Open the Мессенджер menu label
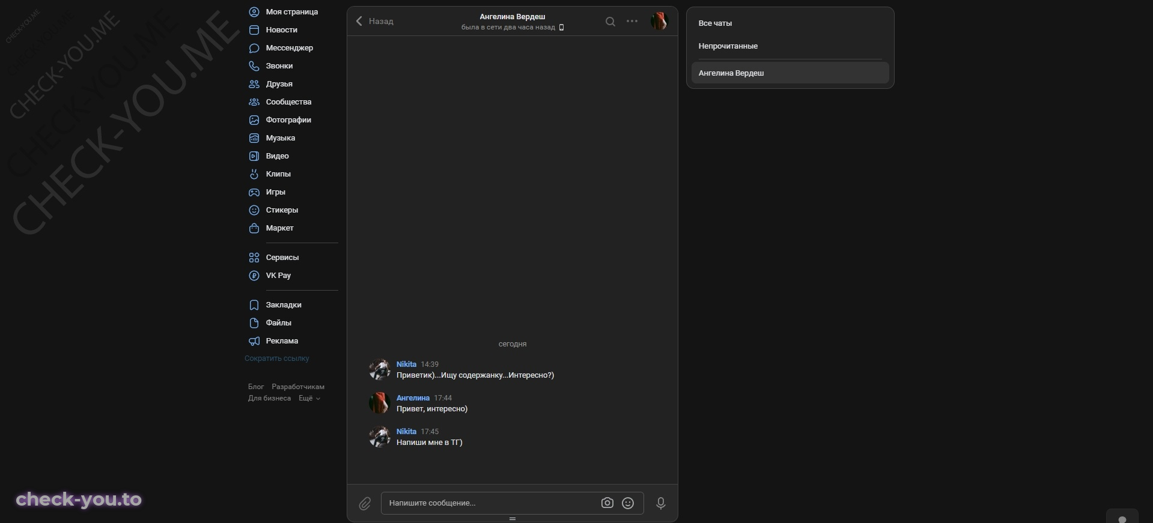 tap(290, 48)
